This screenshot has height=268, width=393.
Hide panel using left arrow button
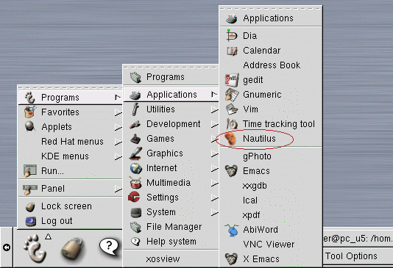coord(7,247)
